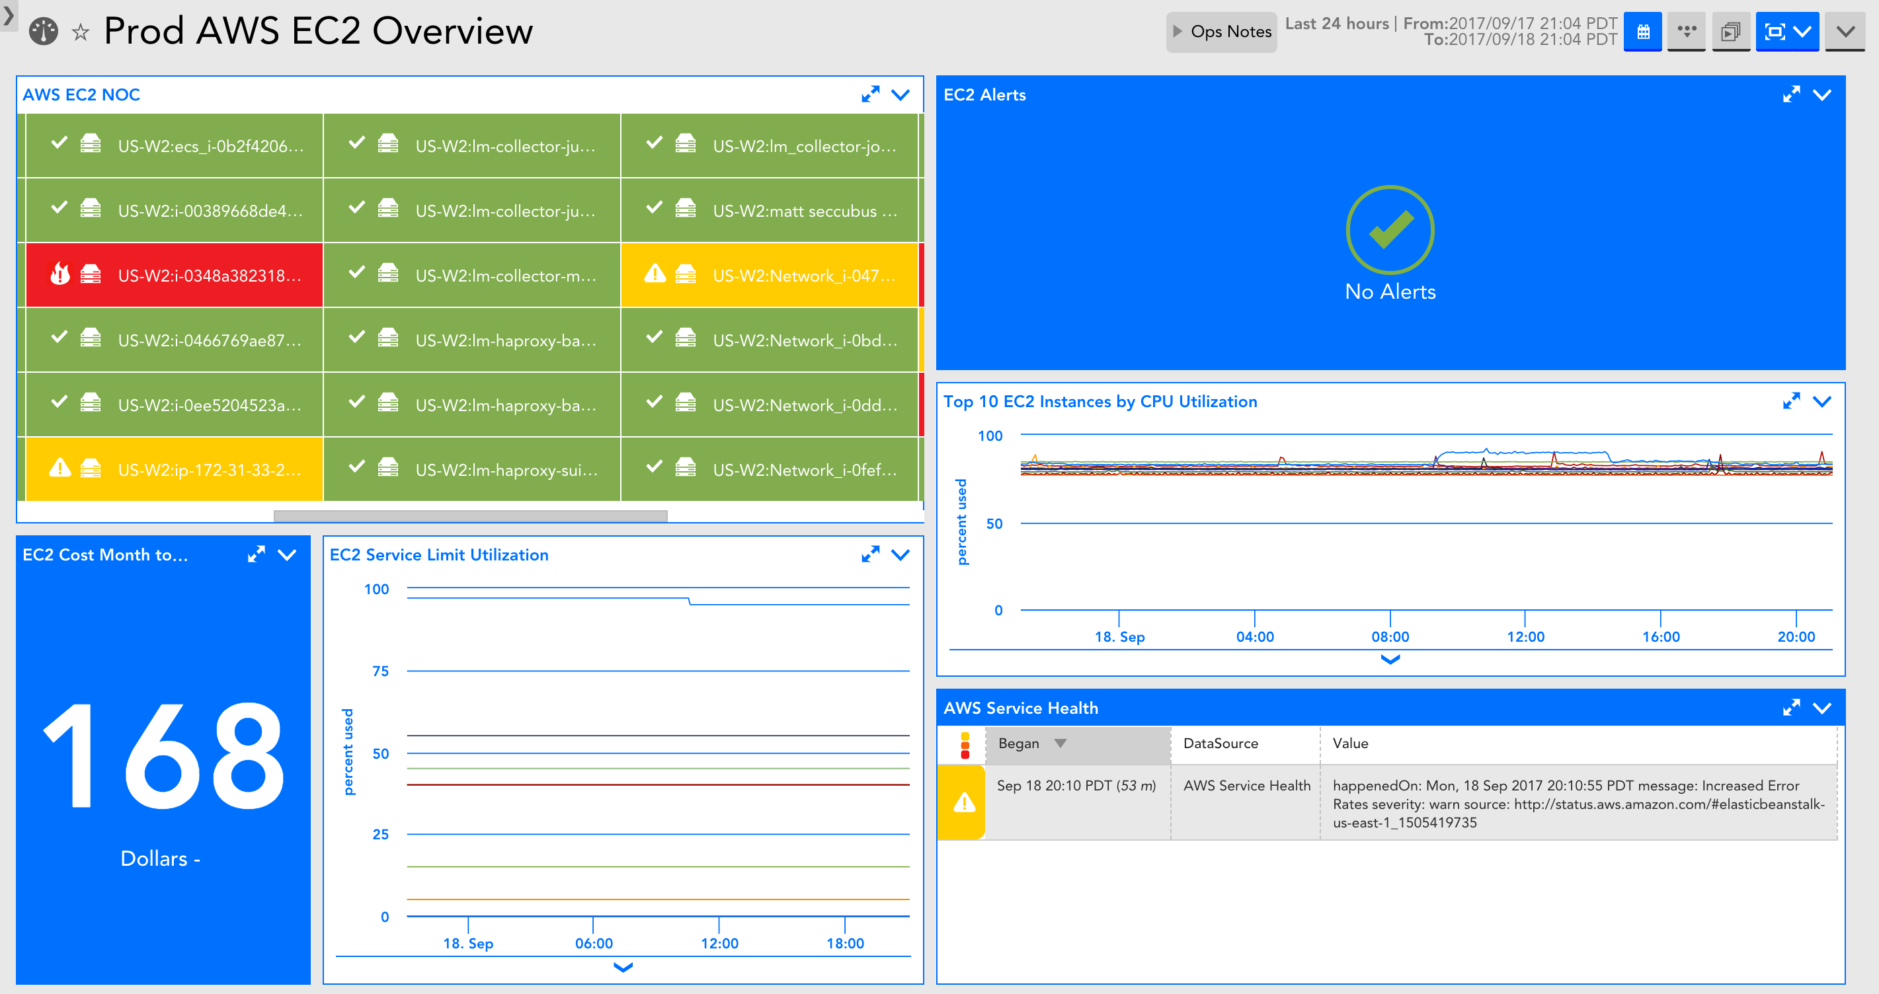The height and width of the screenshot is (994, 1879).
Task: Expand the AWS Service Health widget fullscreen
Action: coord(1792,707)
